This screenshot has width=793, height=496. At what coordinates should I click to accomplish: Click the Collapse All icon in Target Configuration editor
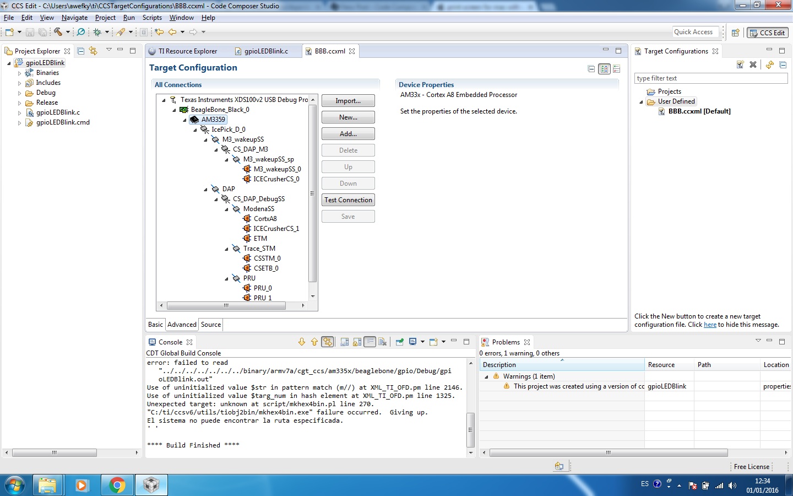[591, 69]
